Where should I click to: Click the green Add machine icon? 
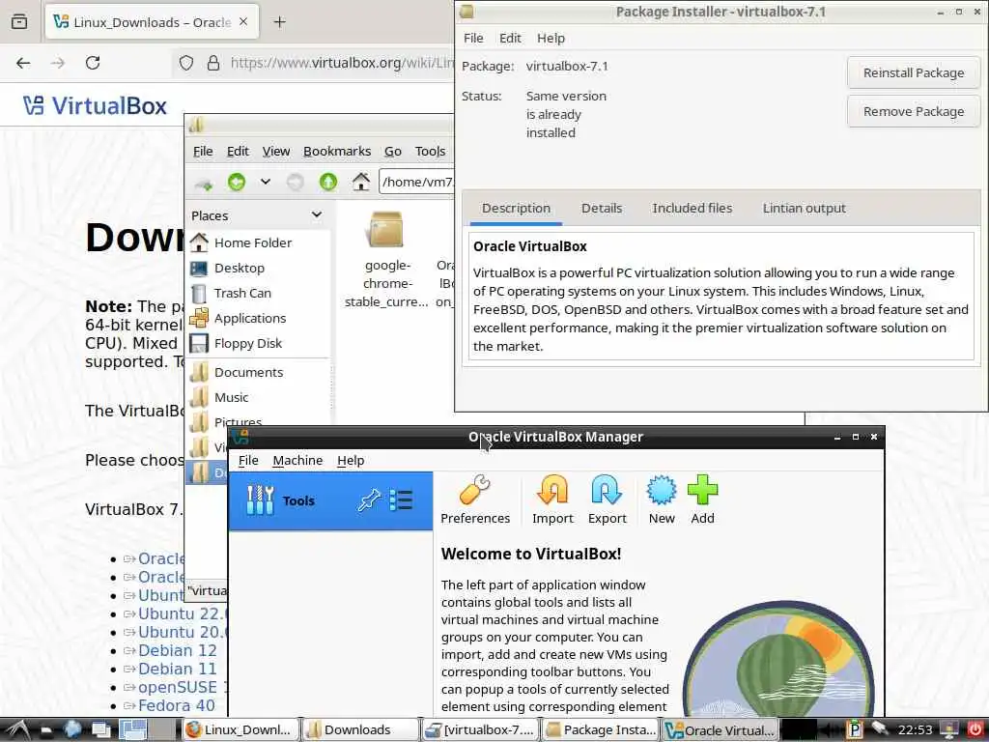[703, 499]
